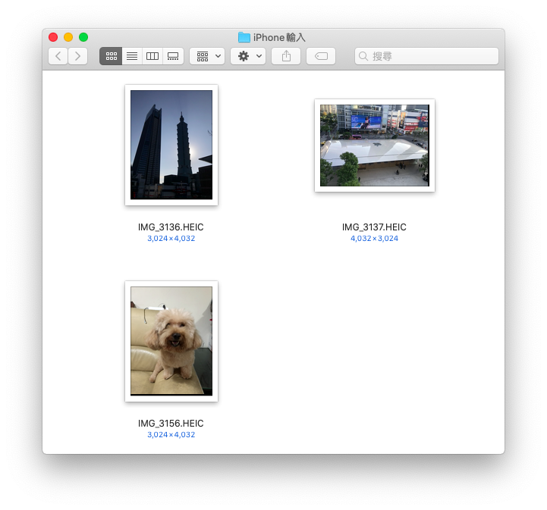Click the magnifying glass search icon
Image resolution: width=547 pixels, height=510 pixels.
pyautogui.click(x=363, y=56)
